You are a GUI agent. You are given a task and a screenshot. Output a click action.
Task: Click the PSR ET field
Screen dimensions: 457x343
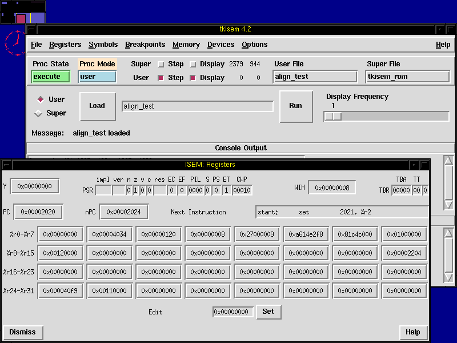pos(226,190)
